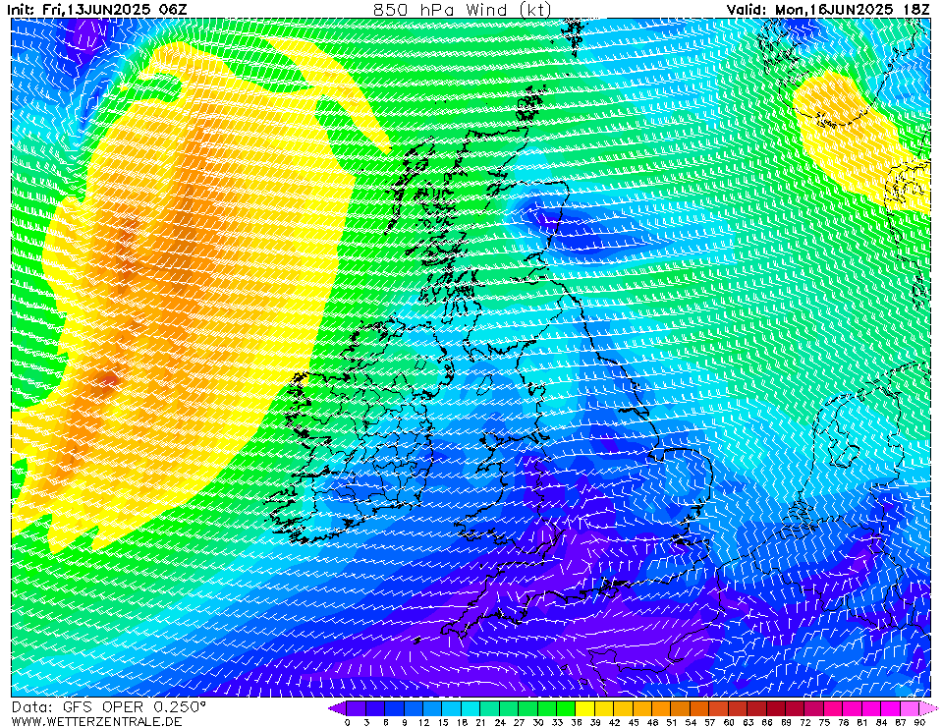Click the 9 label on the legend
The width and height of the screenshot is (942, 728).
tap(405, 722)
